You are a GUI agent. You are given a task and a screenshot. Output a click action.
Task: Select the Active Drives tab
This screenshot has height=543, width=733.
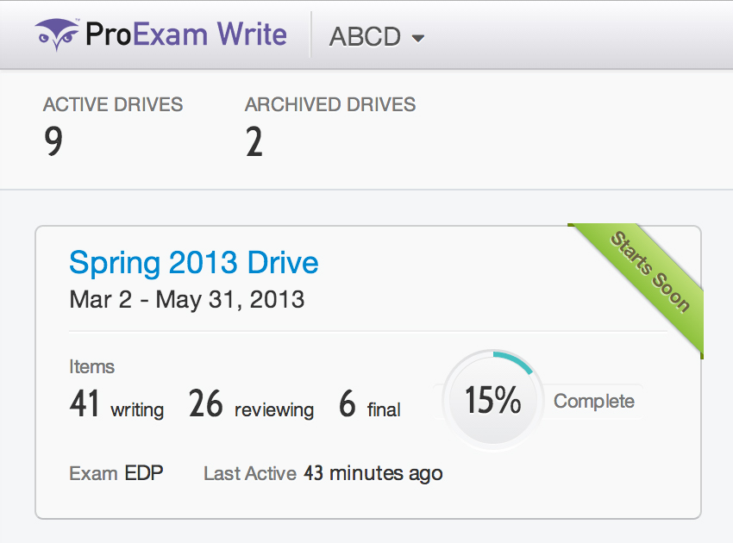[x=113, y=105]
